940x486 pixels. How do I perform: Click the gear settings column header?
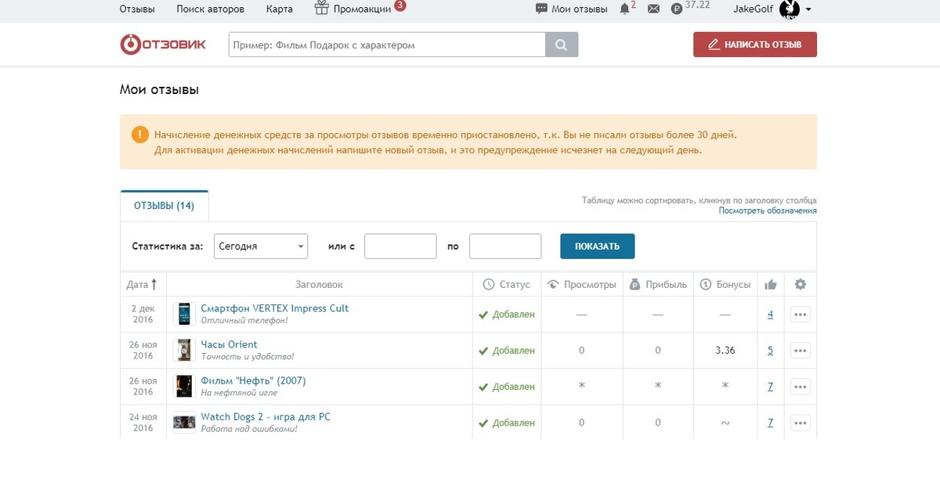click(x=800, y=284)
